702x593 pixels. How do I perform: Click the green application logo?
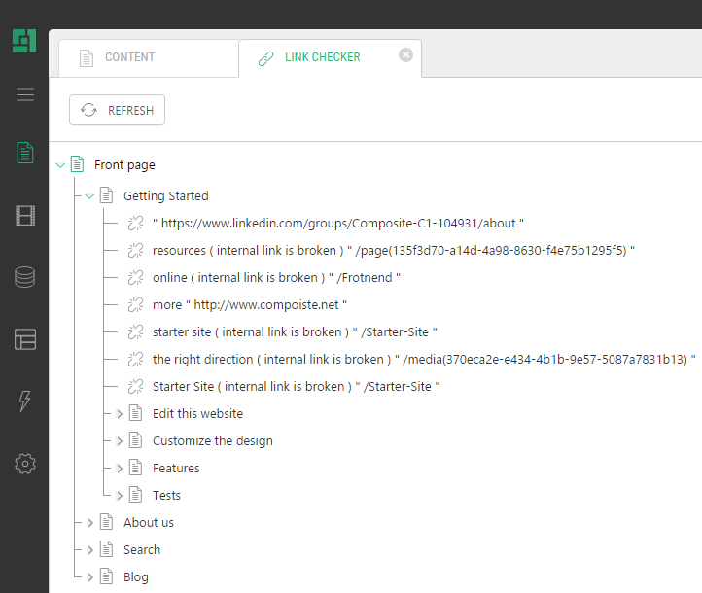pos(24,41)
